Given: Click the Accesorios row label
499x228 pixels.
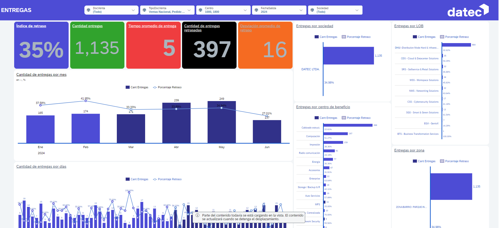Looking at the screenshot, I should coord(314,170).
